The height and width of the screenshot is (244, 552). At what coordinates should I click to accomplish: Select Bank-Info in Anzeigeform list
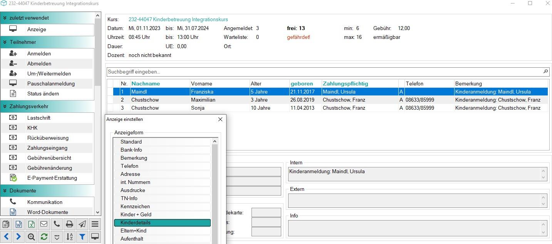click(x=162, y=150)
